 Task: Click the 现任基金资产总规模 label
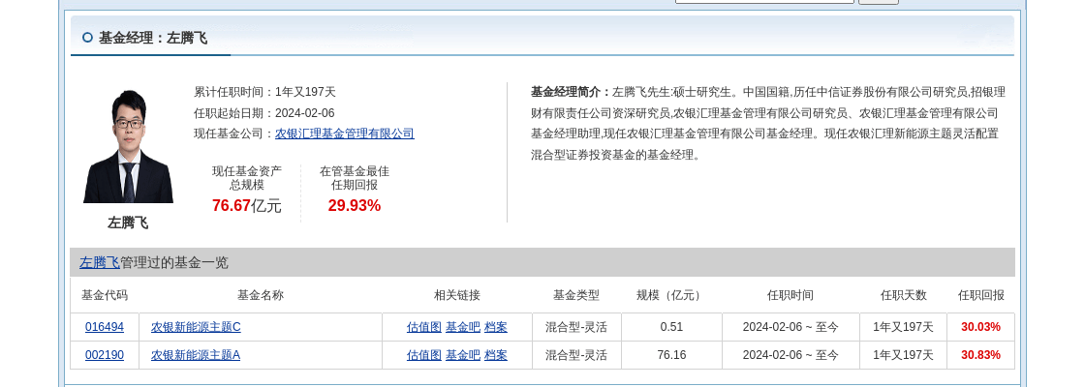tap(247, 178)
